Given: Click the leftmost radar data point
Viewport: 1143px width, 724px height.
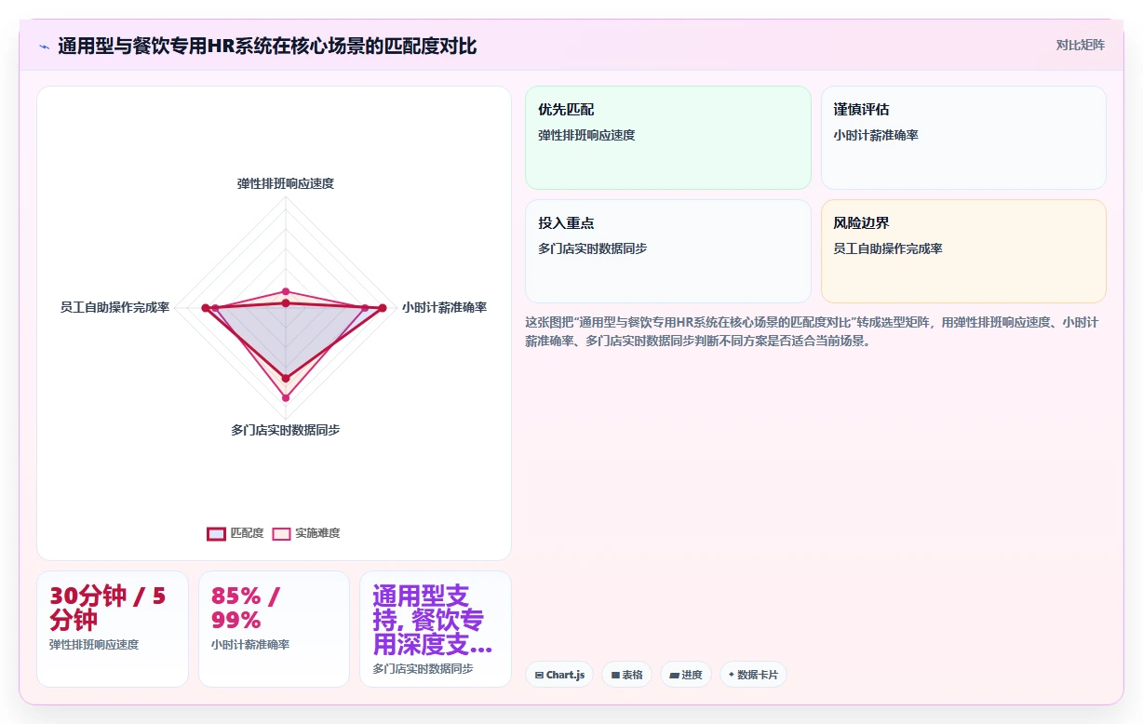Looking at the screenshot, I should pos(206,307).
